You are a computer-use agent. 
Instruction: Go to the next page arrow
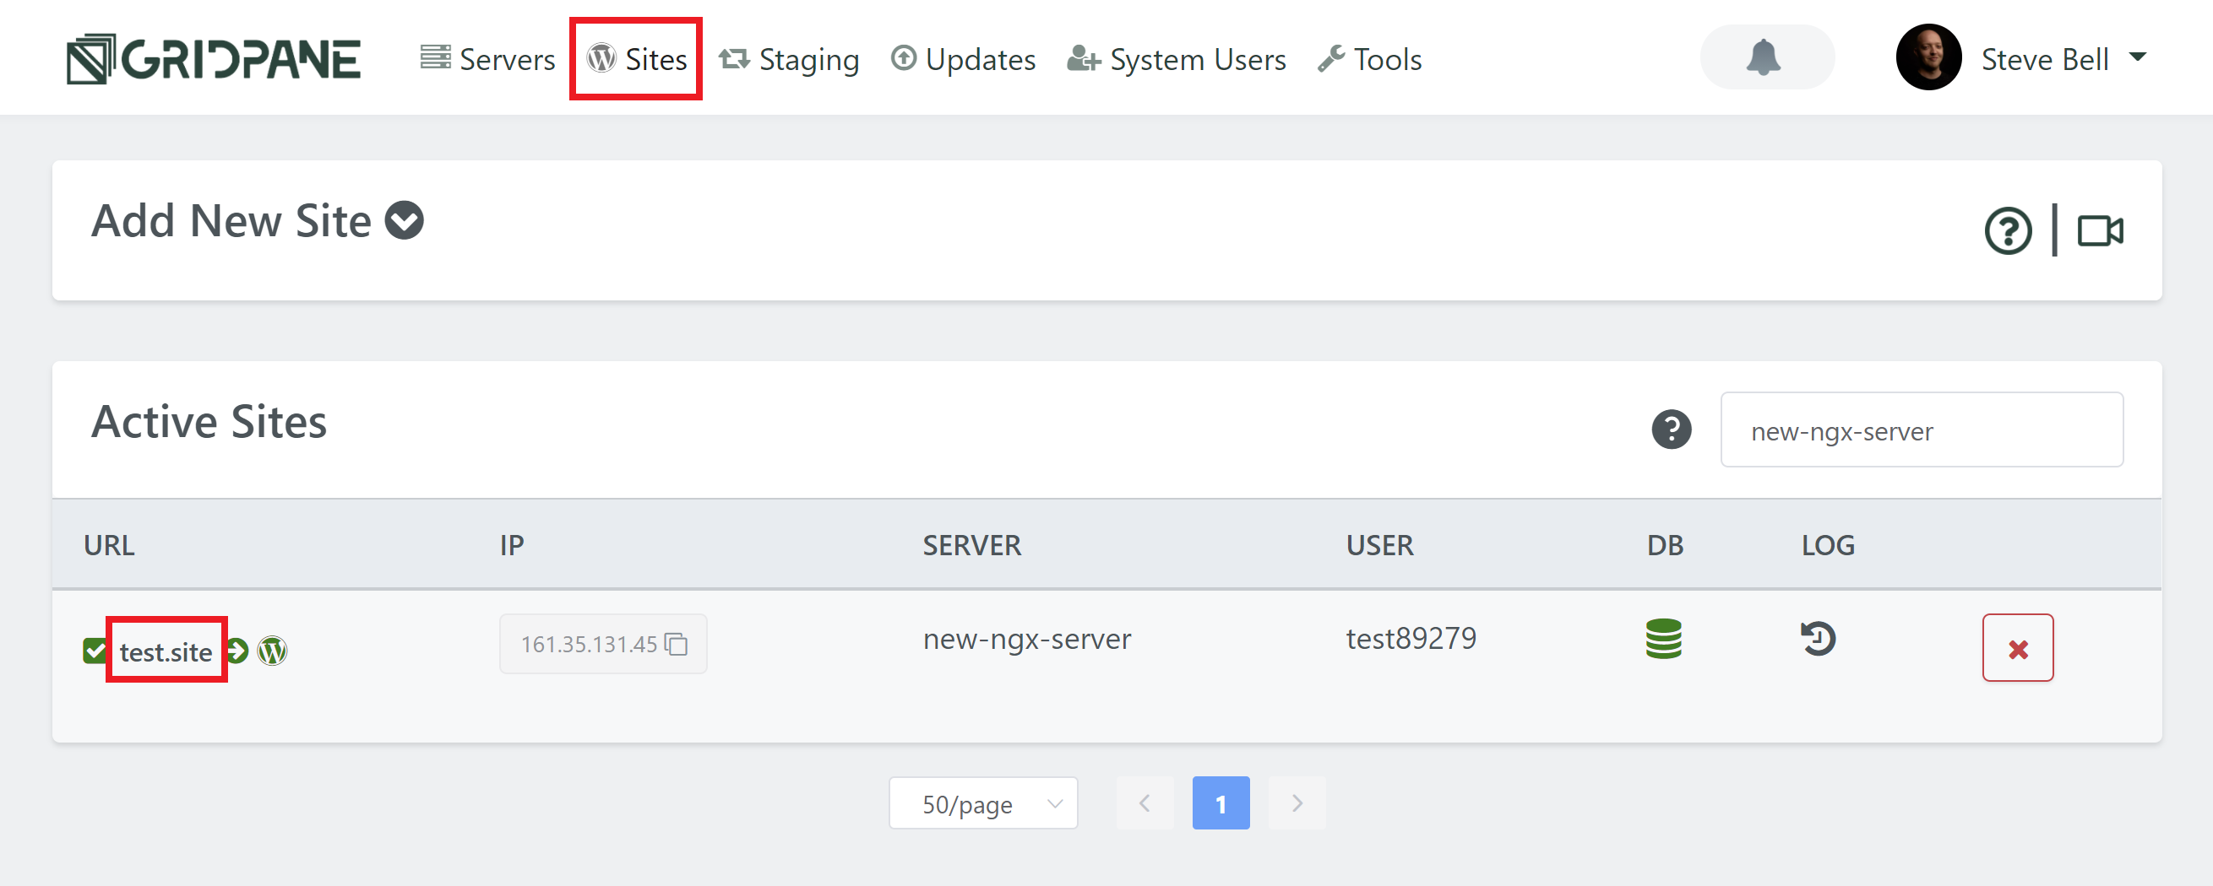pyautogui.click(x=1297, y=803)
